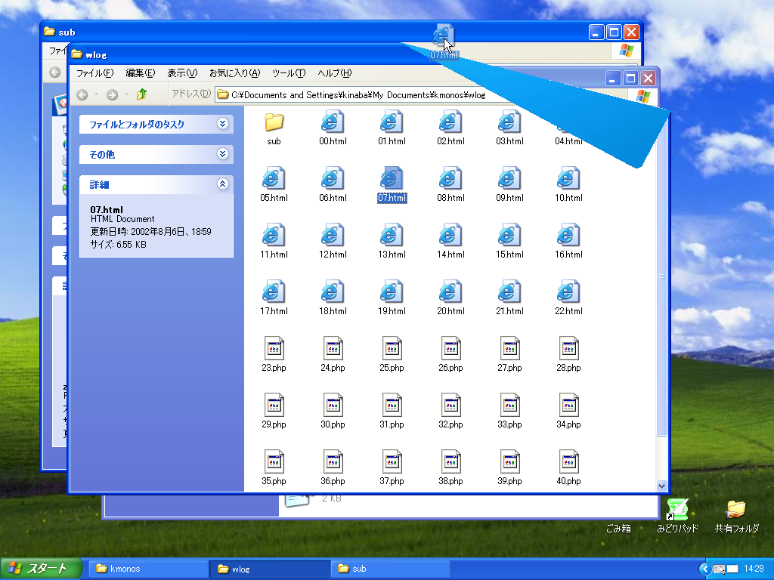Image resolution: width=774 pixels, height=580 pixels.
Task: Select the 10.html file icon
Action: pos(568,178)
